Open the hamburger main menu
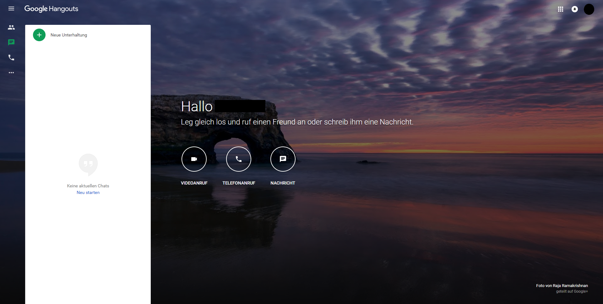Screen dimensions: 603x304 point(11,9)
